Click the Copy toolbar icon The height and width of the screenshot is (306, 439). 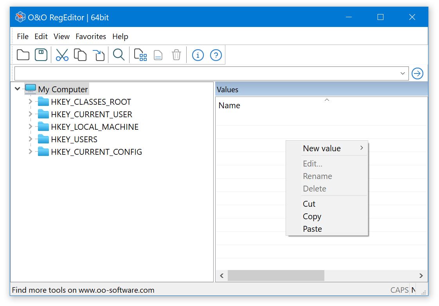[80, 55]
